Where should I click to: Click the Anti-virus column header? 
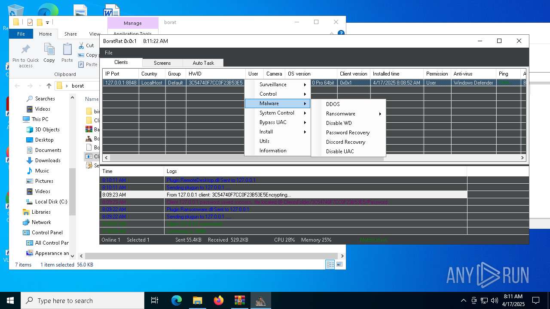tap(474, 74)
